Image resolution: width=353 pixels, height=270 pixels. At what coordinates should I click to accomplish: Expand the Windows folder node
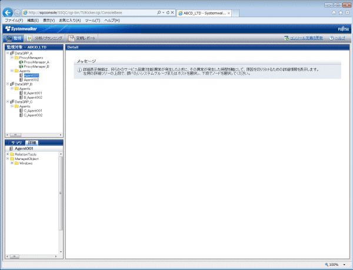tap(12, 164)
